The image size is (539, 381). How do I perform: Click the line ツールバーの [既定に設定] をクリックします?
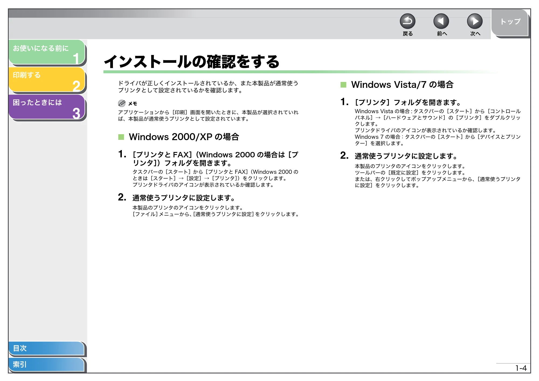click(410, 173)
